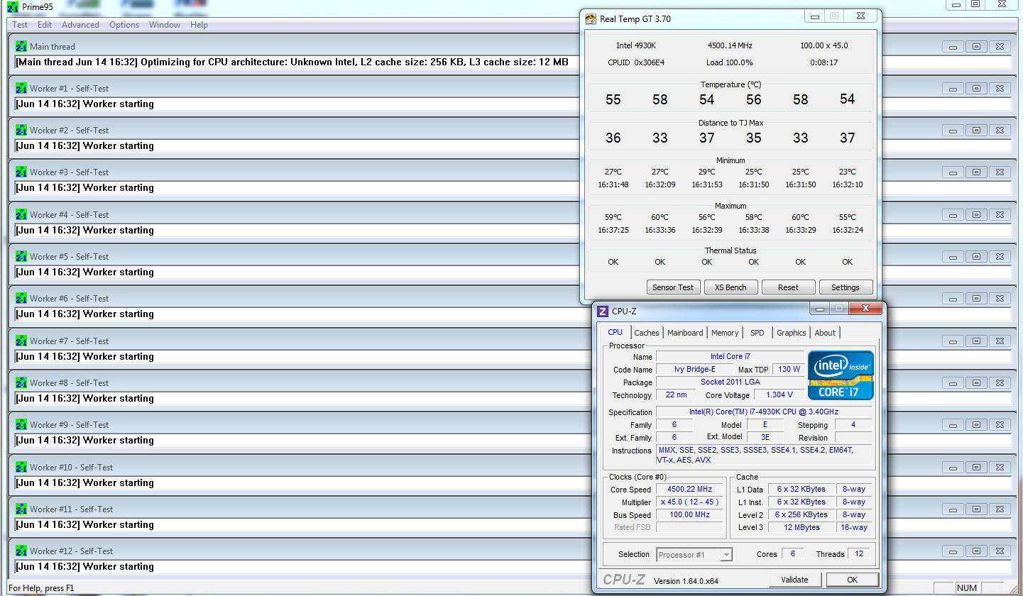The image size is (1023, 596).
Task: Click the 4500.14 MHz reading in Real Temp
Action: point(731,45)
